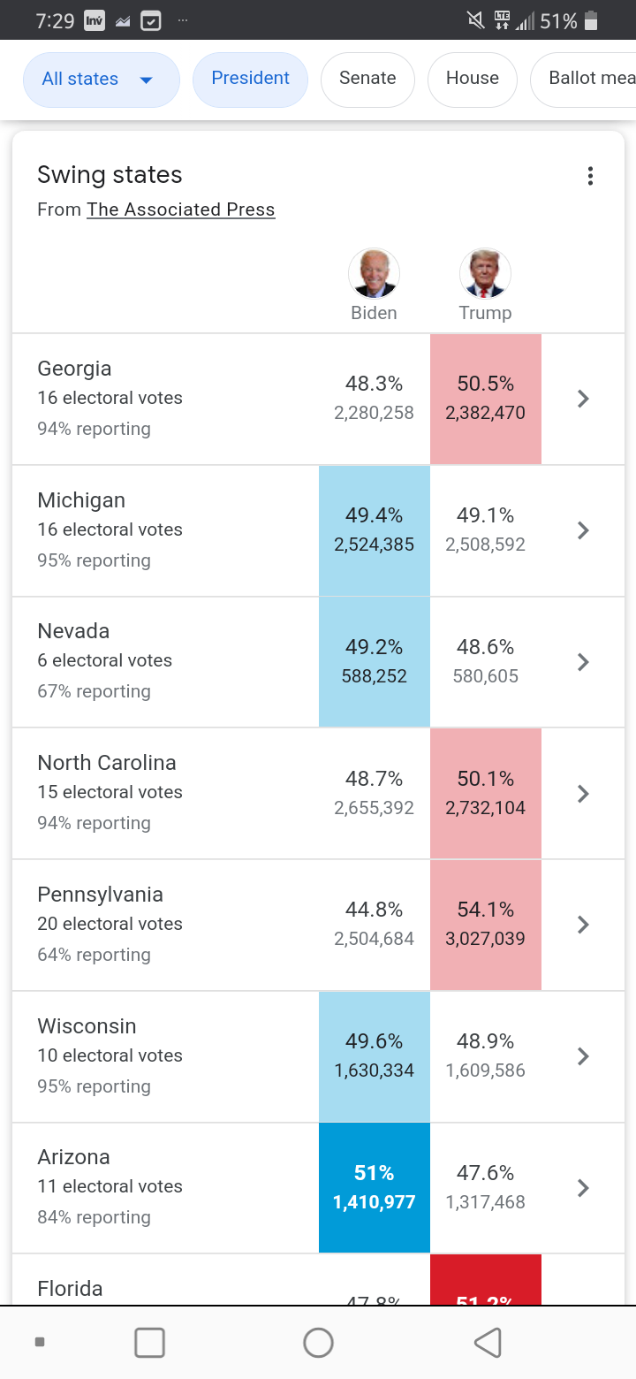The image size is (636, 1379).
Task: Open the recent apps square button
Action: [x=149, y=1342]
